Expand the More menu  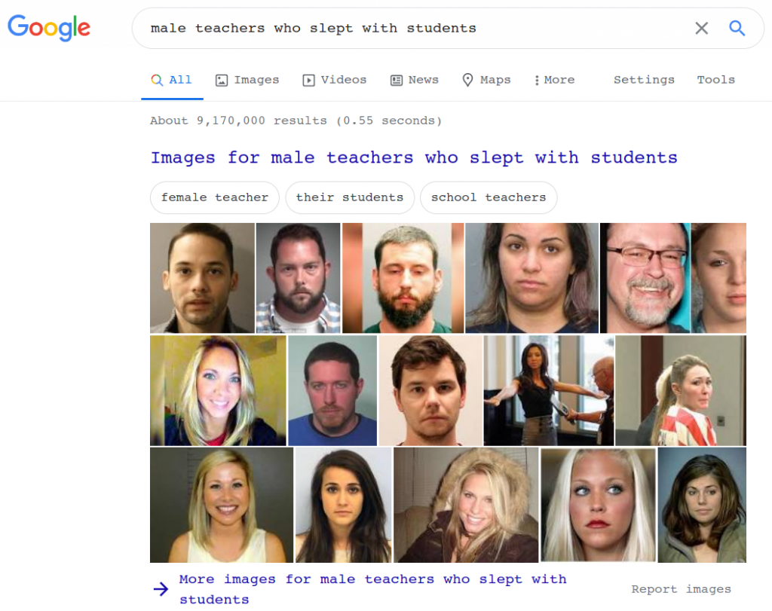coord(554,80)
